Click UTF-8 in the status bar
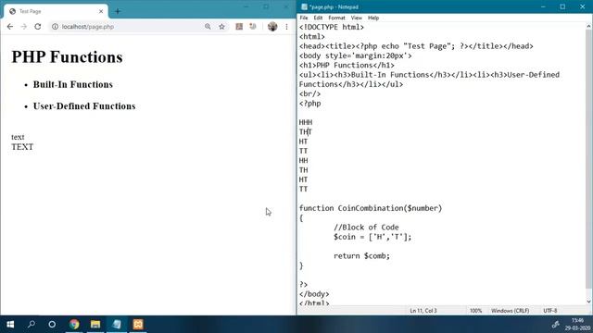The image size is (593, 333). point(550,311)
